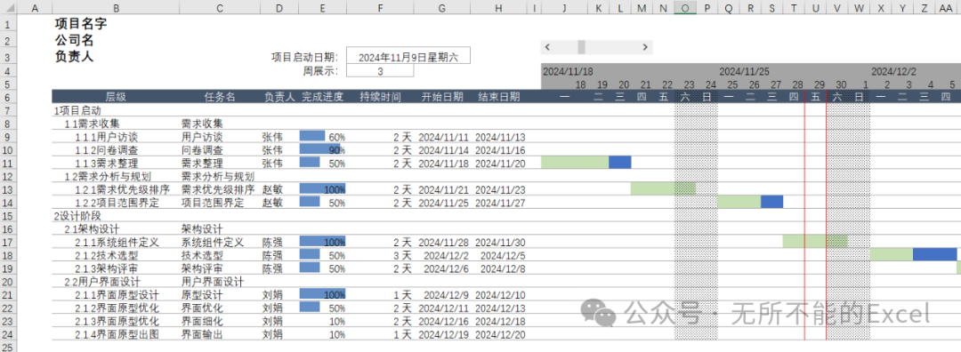Click the 50% progress cell for 项目范围界定

tap(322, 203)
